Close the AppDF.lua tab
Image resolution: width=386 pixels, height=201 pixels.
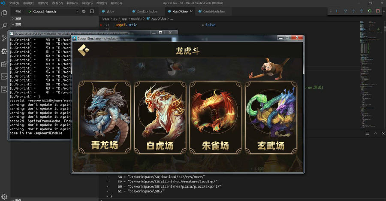click(191, 11)
